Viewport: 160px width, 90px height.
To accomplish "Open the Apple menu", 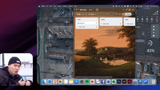I will [39, 6].
